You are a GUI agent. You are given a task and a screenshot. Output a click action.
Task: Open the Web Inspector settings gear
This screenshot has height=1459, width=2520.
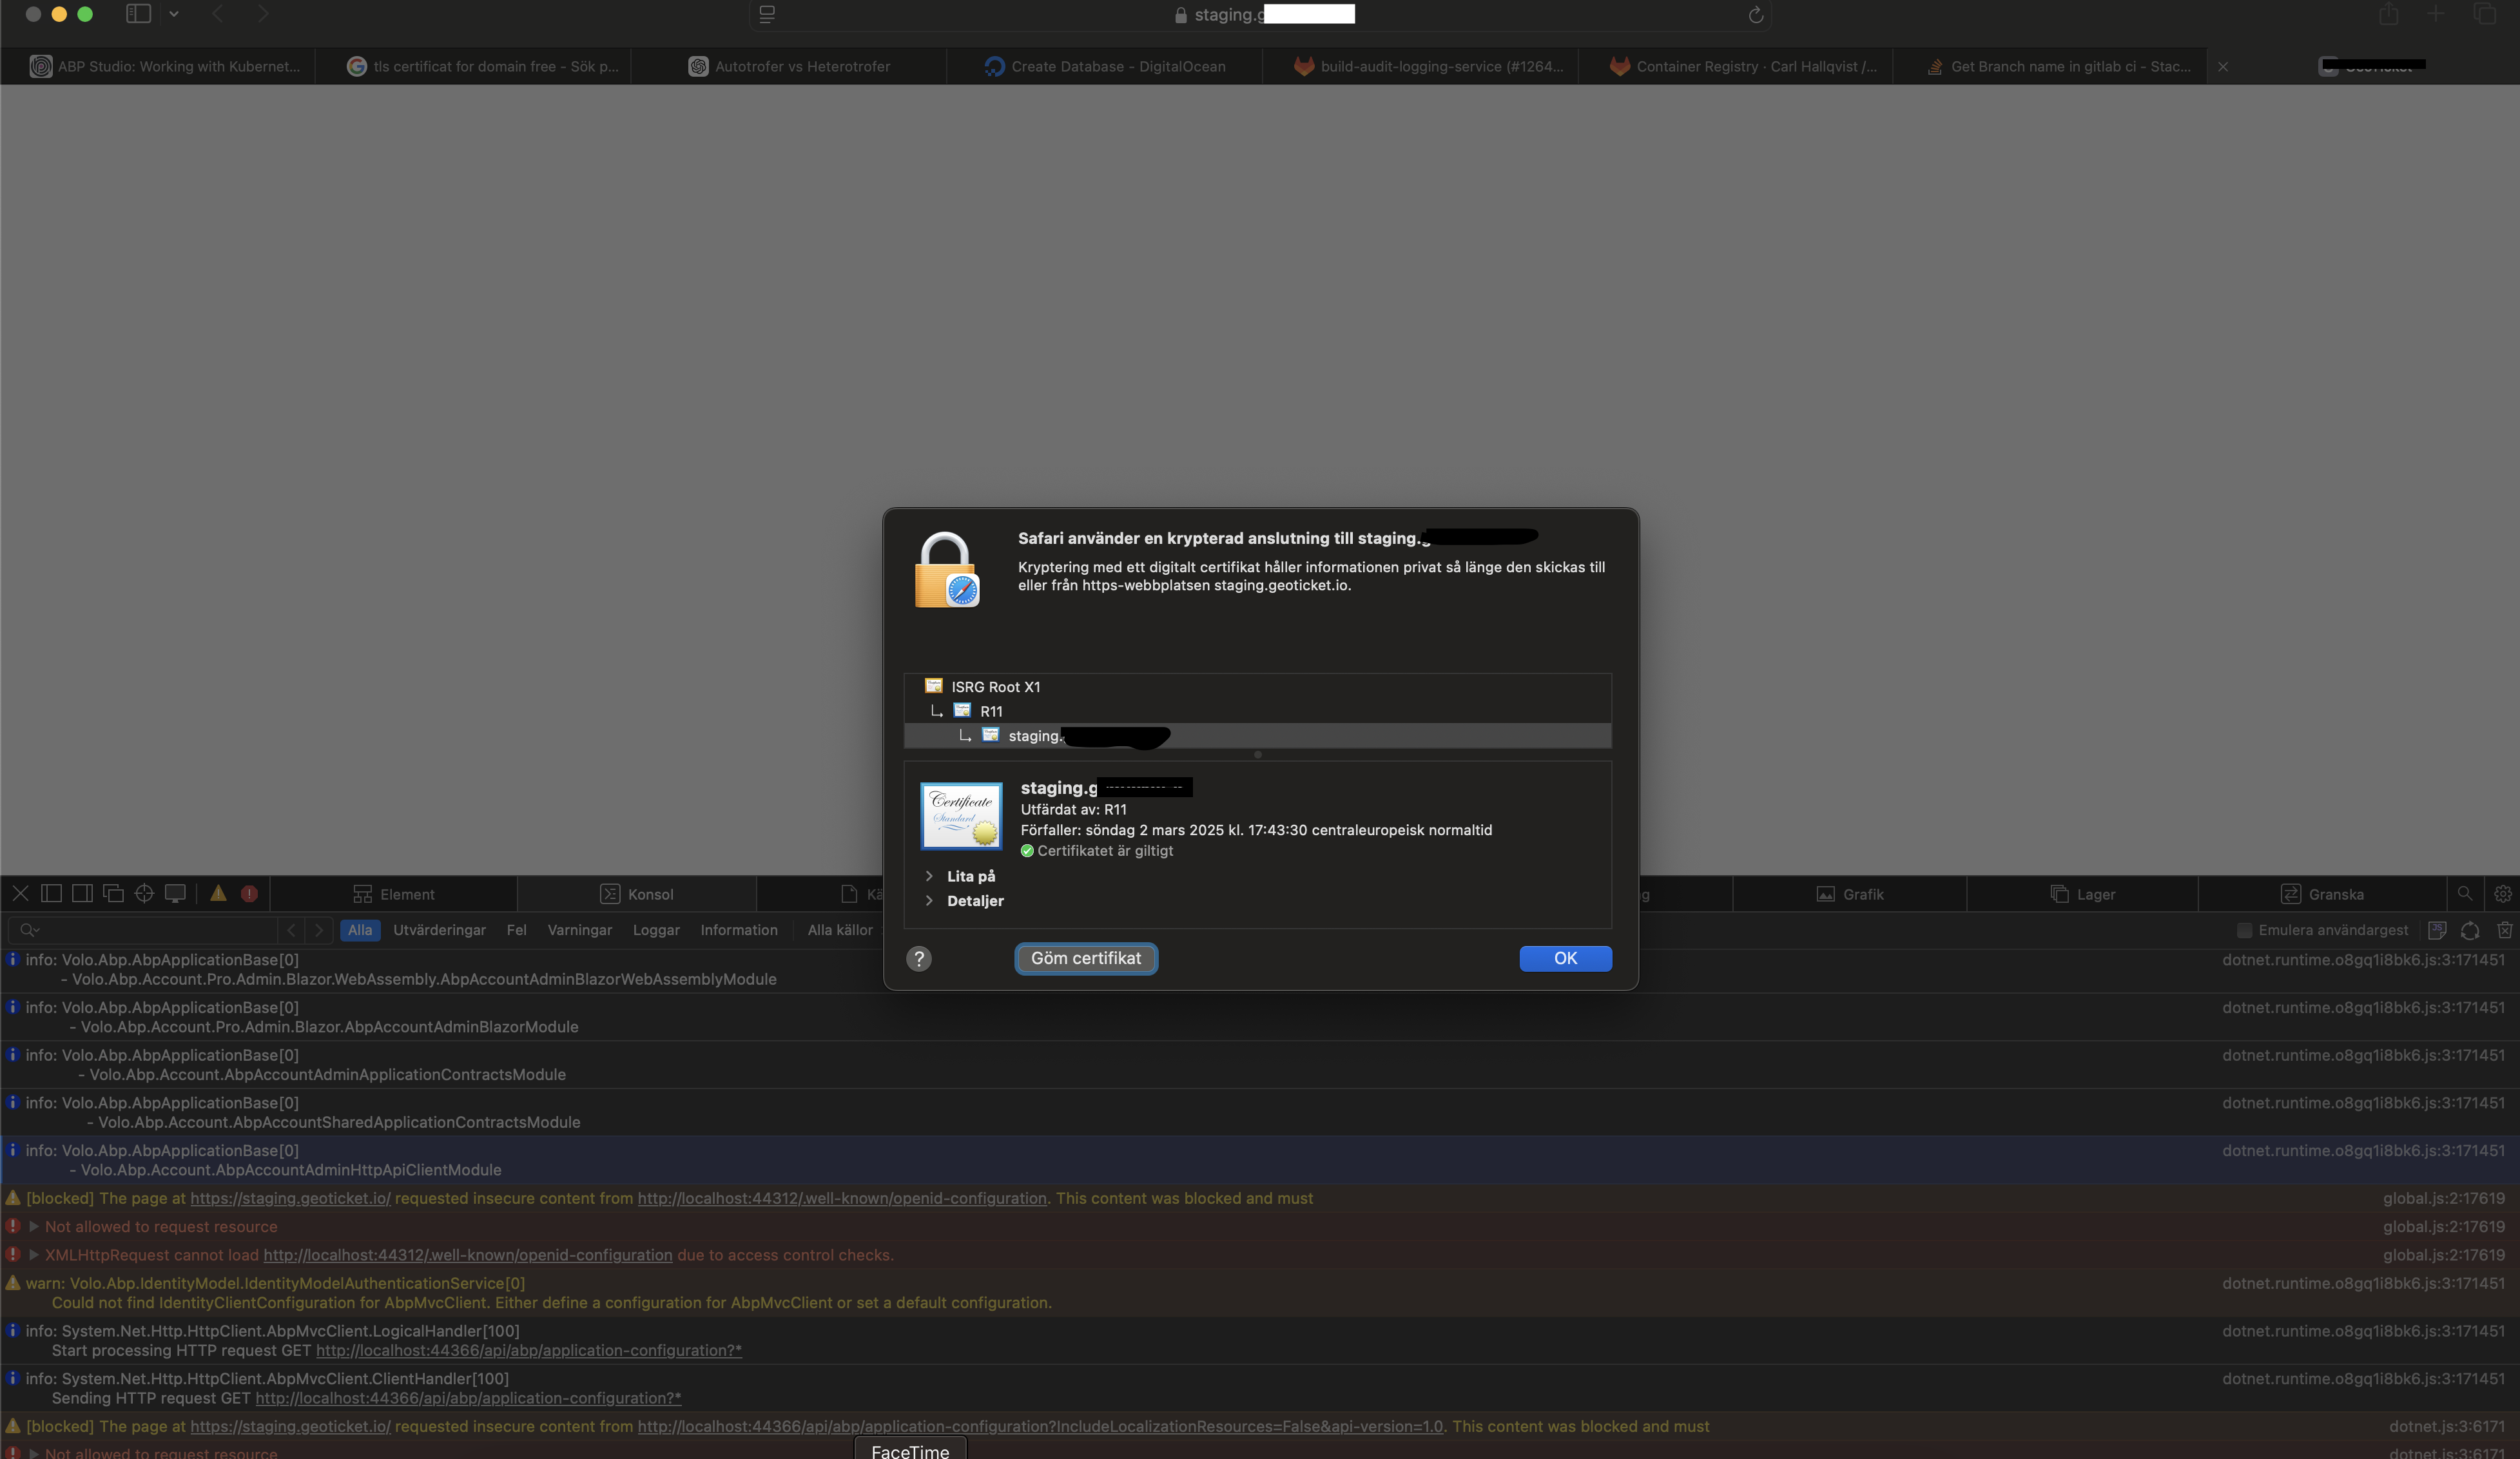pyautogui.click(x=2503, y=894)
